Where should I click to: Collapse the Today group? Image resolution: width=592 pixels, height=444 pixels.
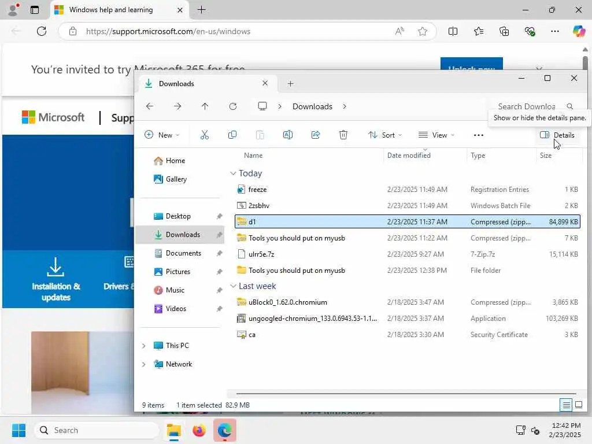click(x=233, y=173)
